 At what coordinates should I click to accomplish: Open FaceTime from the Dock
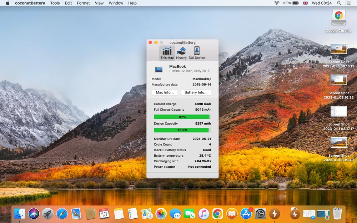point(189,214)
